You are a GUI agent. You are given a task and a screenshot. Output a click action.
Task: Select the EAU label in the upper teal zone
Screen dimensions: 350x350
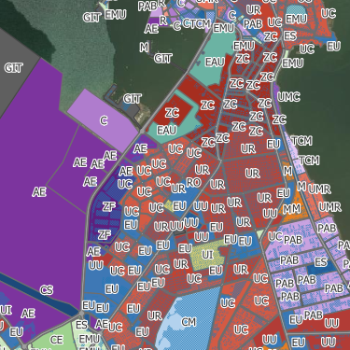[215, 62]
